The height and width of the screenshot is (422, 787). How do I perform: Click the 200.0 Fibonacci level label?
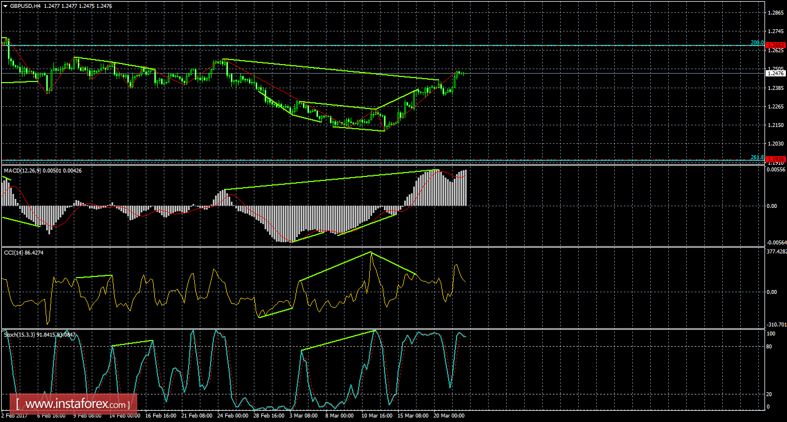[x=757, y=43]
